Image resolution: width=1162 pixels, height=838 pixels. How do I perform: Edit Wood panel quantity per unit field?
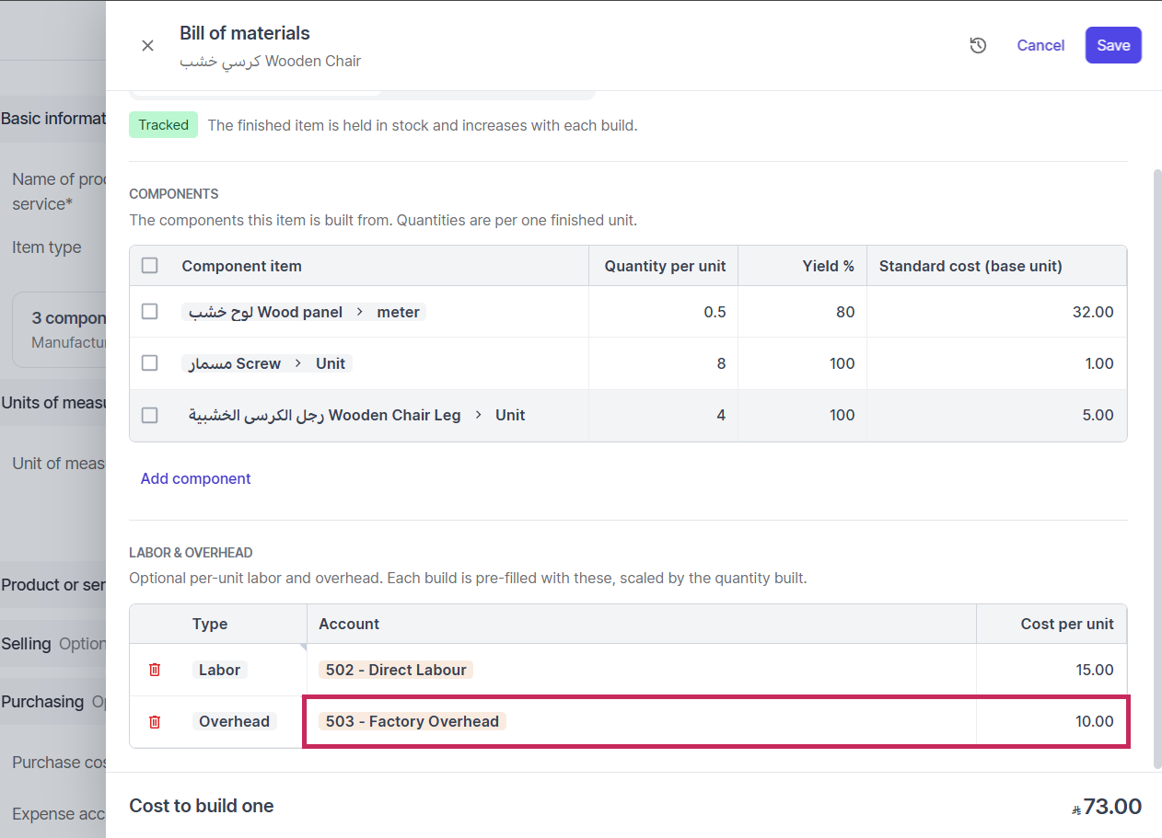point(664,312)
